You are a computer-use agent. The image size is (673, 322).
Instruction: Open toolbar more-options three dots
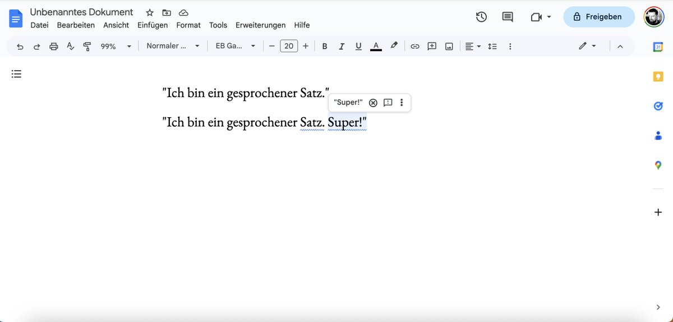point(510,47)
